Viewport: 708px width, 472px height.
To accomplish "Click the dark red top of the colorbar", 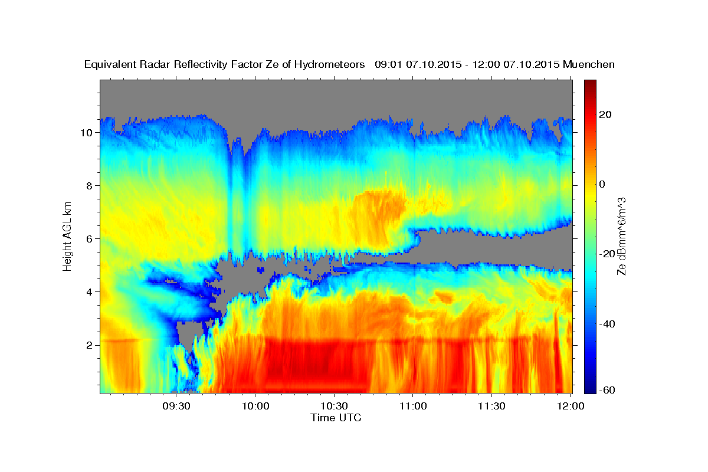I will [591, 84].
